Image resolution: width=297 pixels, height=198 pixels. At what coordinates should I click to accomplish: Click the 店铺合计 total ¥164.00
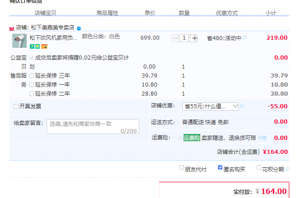point(275,152)
